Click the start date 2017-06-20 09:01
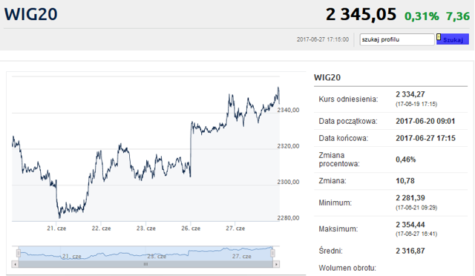475x276 pixels. [x=425, y=121]
